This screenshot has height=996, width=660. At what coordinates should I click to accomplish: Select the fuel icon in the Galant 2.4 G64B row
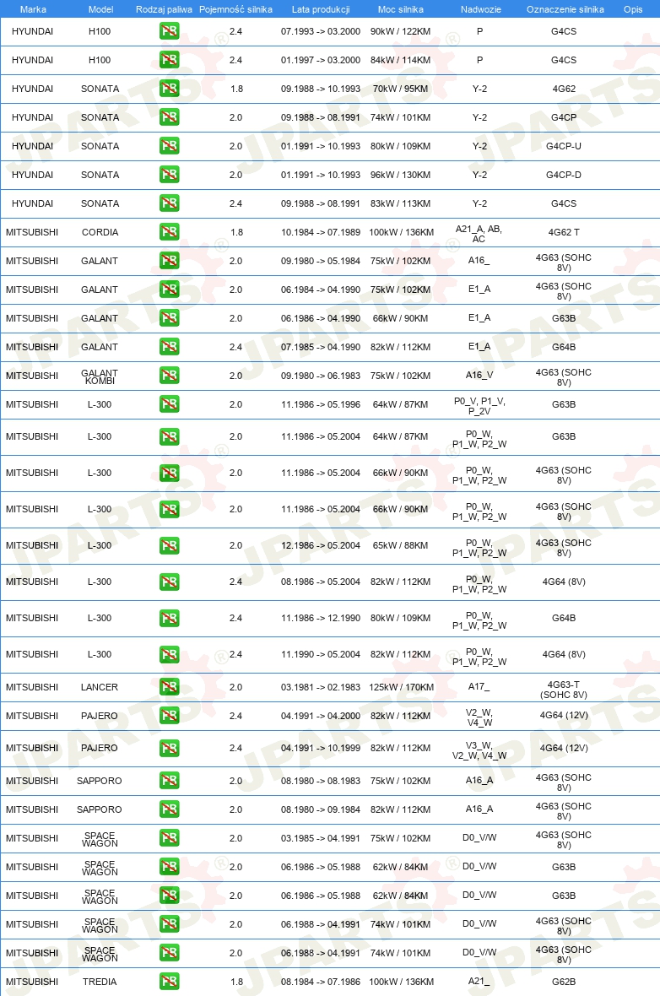point(169,346)
